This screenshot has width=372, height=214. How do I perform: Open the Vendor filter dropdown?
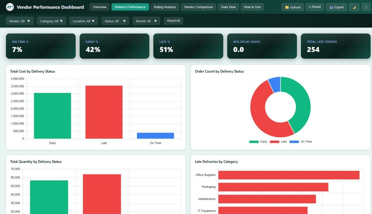tap(19, 21)
